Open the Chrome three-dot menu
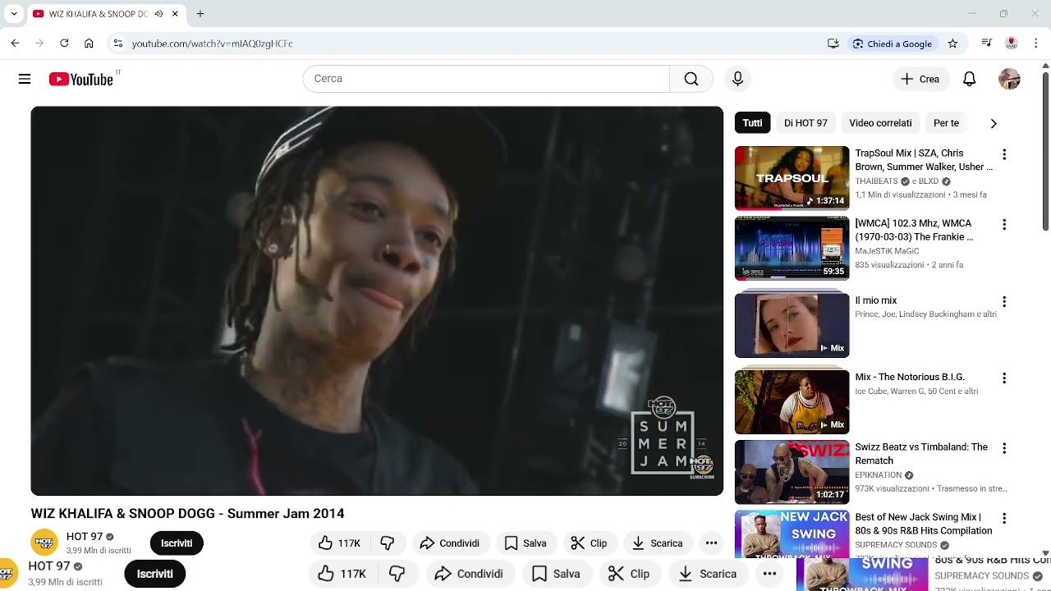 [1036, 44]
